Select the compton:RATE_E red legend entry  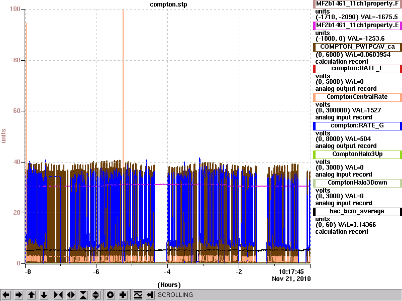tap(357, 68)
